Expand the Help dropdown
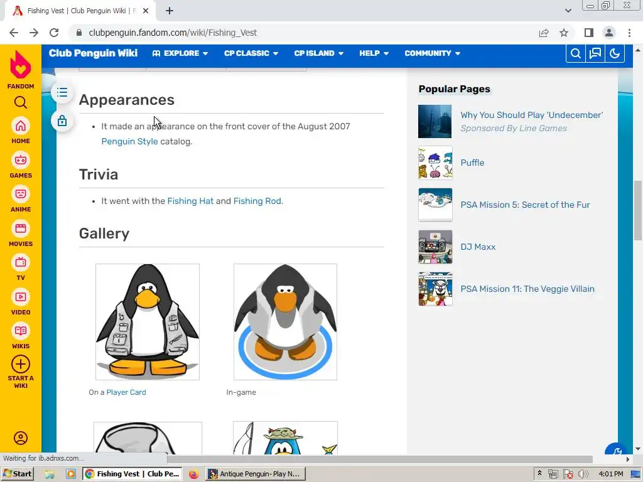This screenshot has width=643, height=482. coord(374,53)
